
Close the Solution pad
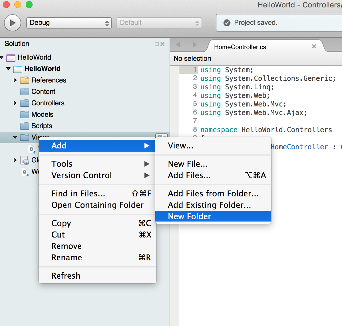pos(162,44)
